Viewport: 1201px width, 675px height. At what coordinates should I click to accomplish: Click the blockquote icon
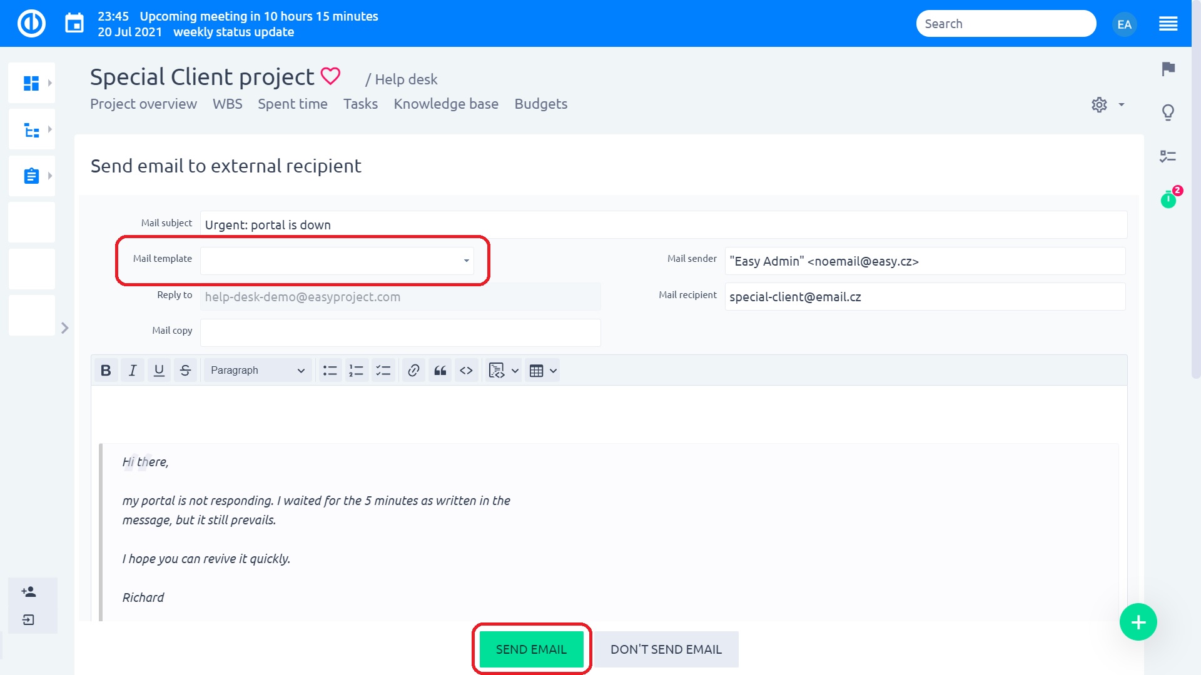click(x=440, y=370)
